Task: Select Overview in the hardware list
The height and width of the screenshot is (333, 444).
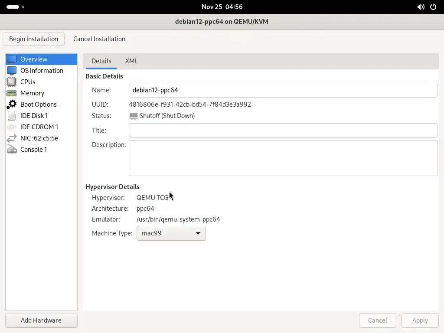Action: [41, 59]
